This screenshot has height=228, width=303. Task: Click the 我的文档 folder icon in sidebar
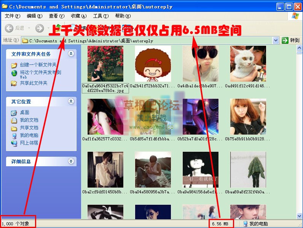(14, 120)
